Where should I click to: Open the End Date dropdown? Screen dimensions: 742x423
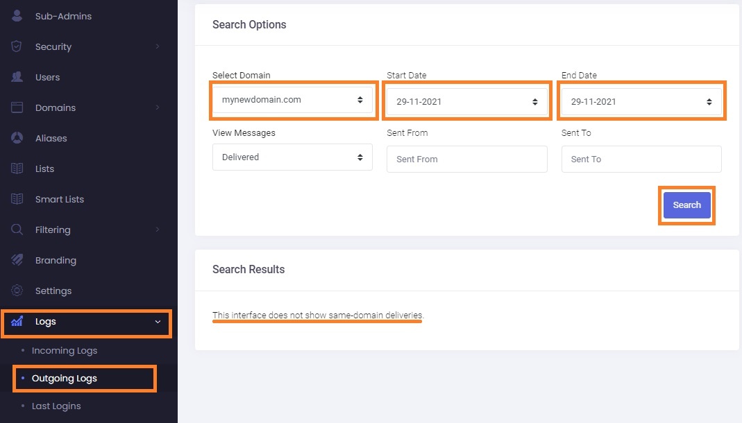click(x=641, y=102)
